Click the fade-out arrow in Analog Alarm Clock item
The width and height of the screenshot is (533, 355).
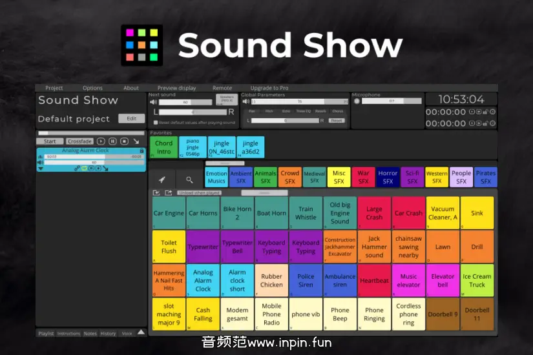pyautogui.click(x=105, y=168)
